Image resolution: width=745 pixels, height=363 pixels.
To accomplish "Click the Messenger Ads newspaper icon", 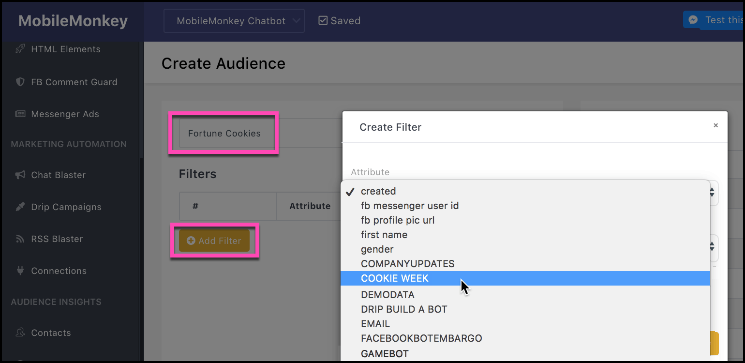I will click(20, 114).
